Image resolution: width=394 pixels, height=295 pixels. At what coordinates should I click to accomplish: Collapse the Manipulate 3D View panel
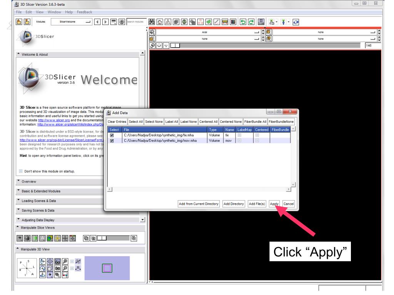click(x=80, y=249)
